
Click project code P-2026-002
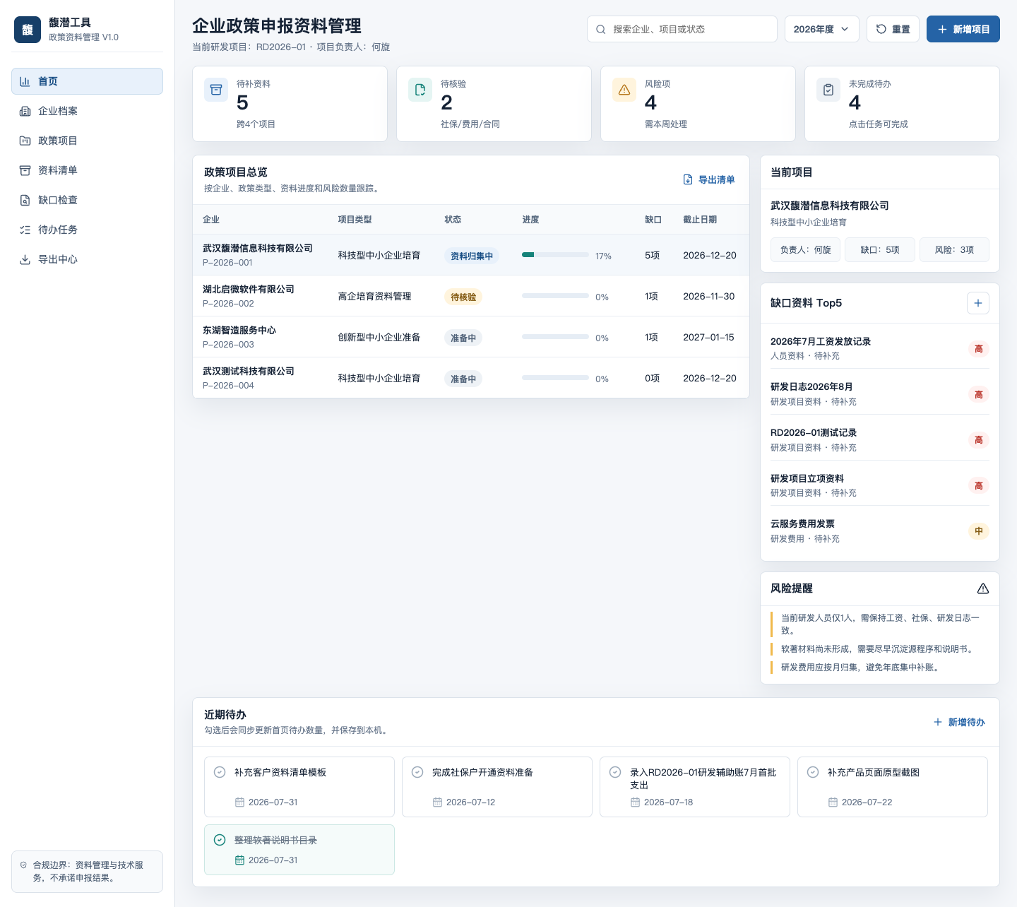click(x=228, y=304)
